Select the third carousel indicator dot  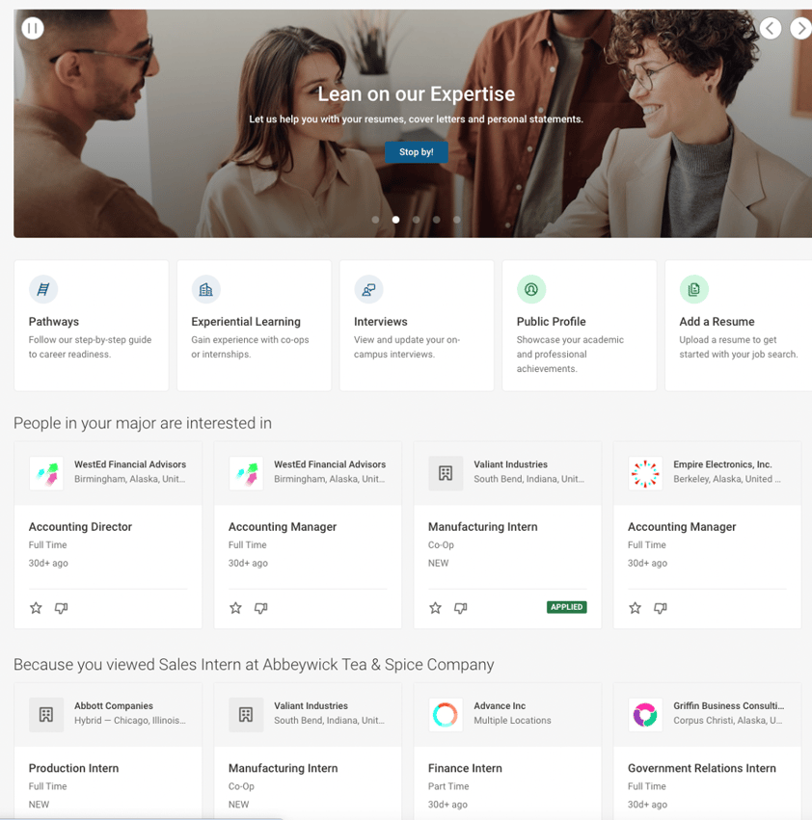[x=417, y=220]
